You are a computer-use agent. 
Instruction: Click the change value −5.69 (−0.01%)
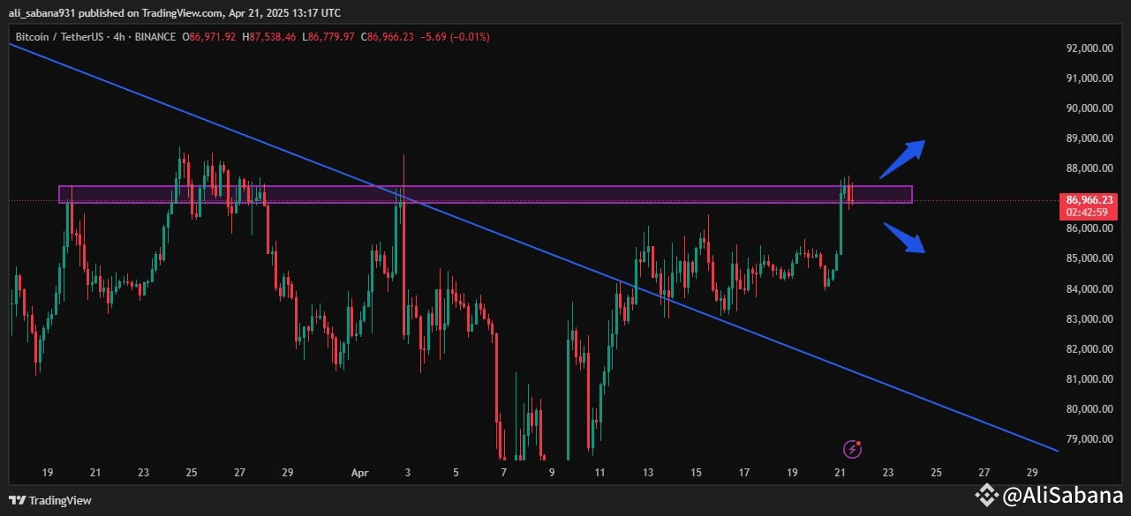click(454, 37)
